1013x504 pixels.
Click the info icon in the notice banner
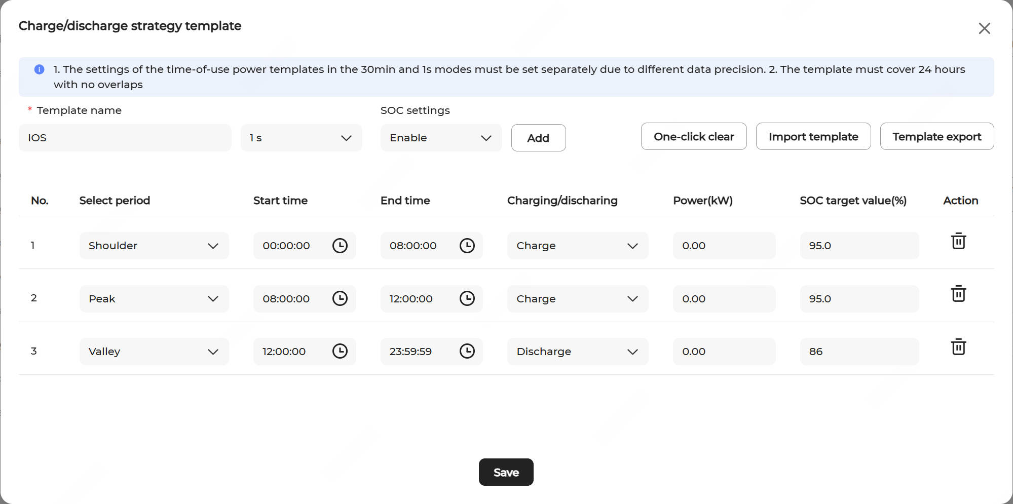click(39, 69)
